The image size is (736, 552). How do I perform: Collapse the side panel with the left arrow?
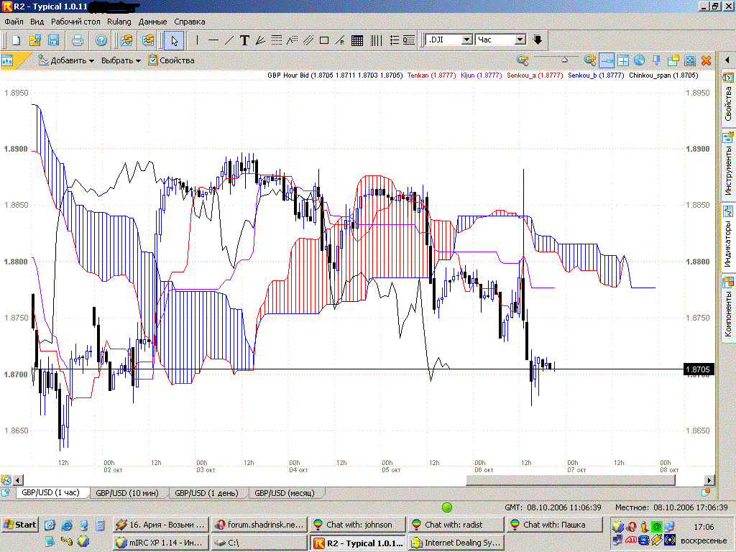pos(727,60)
